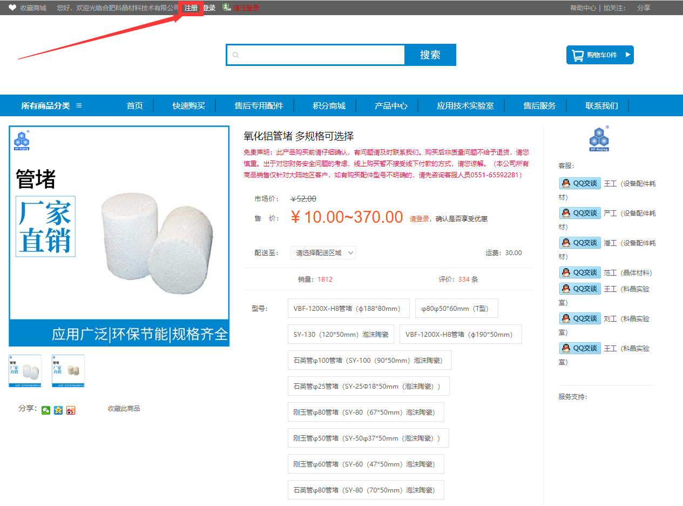Click the 信任登录 trusted login icon
The image size is (683, 506).
tap(227, 8)
